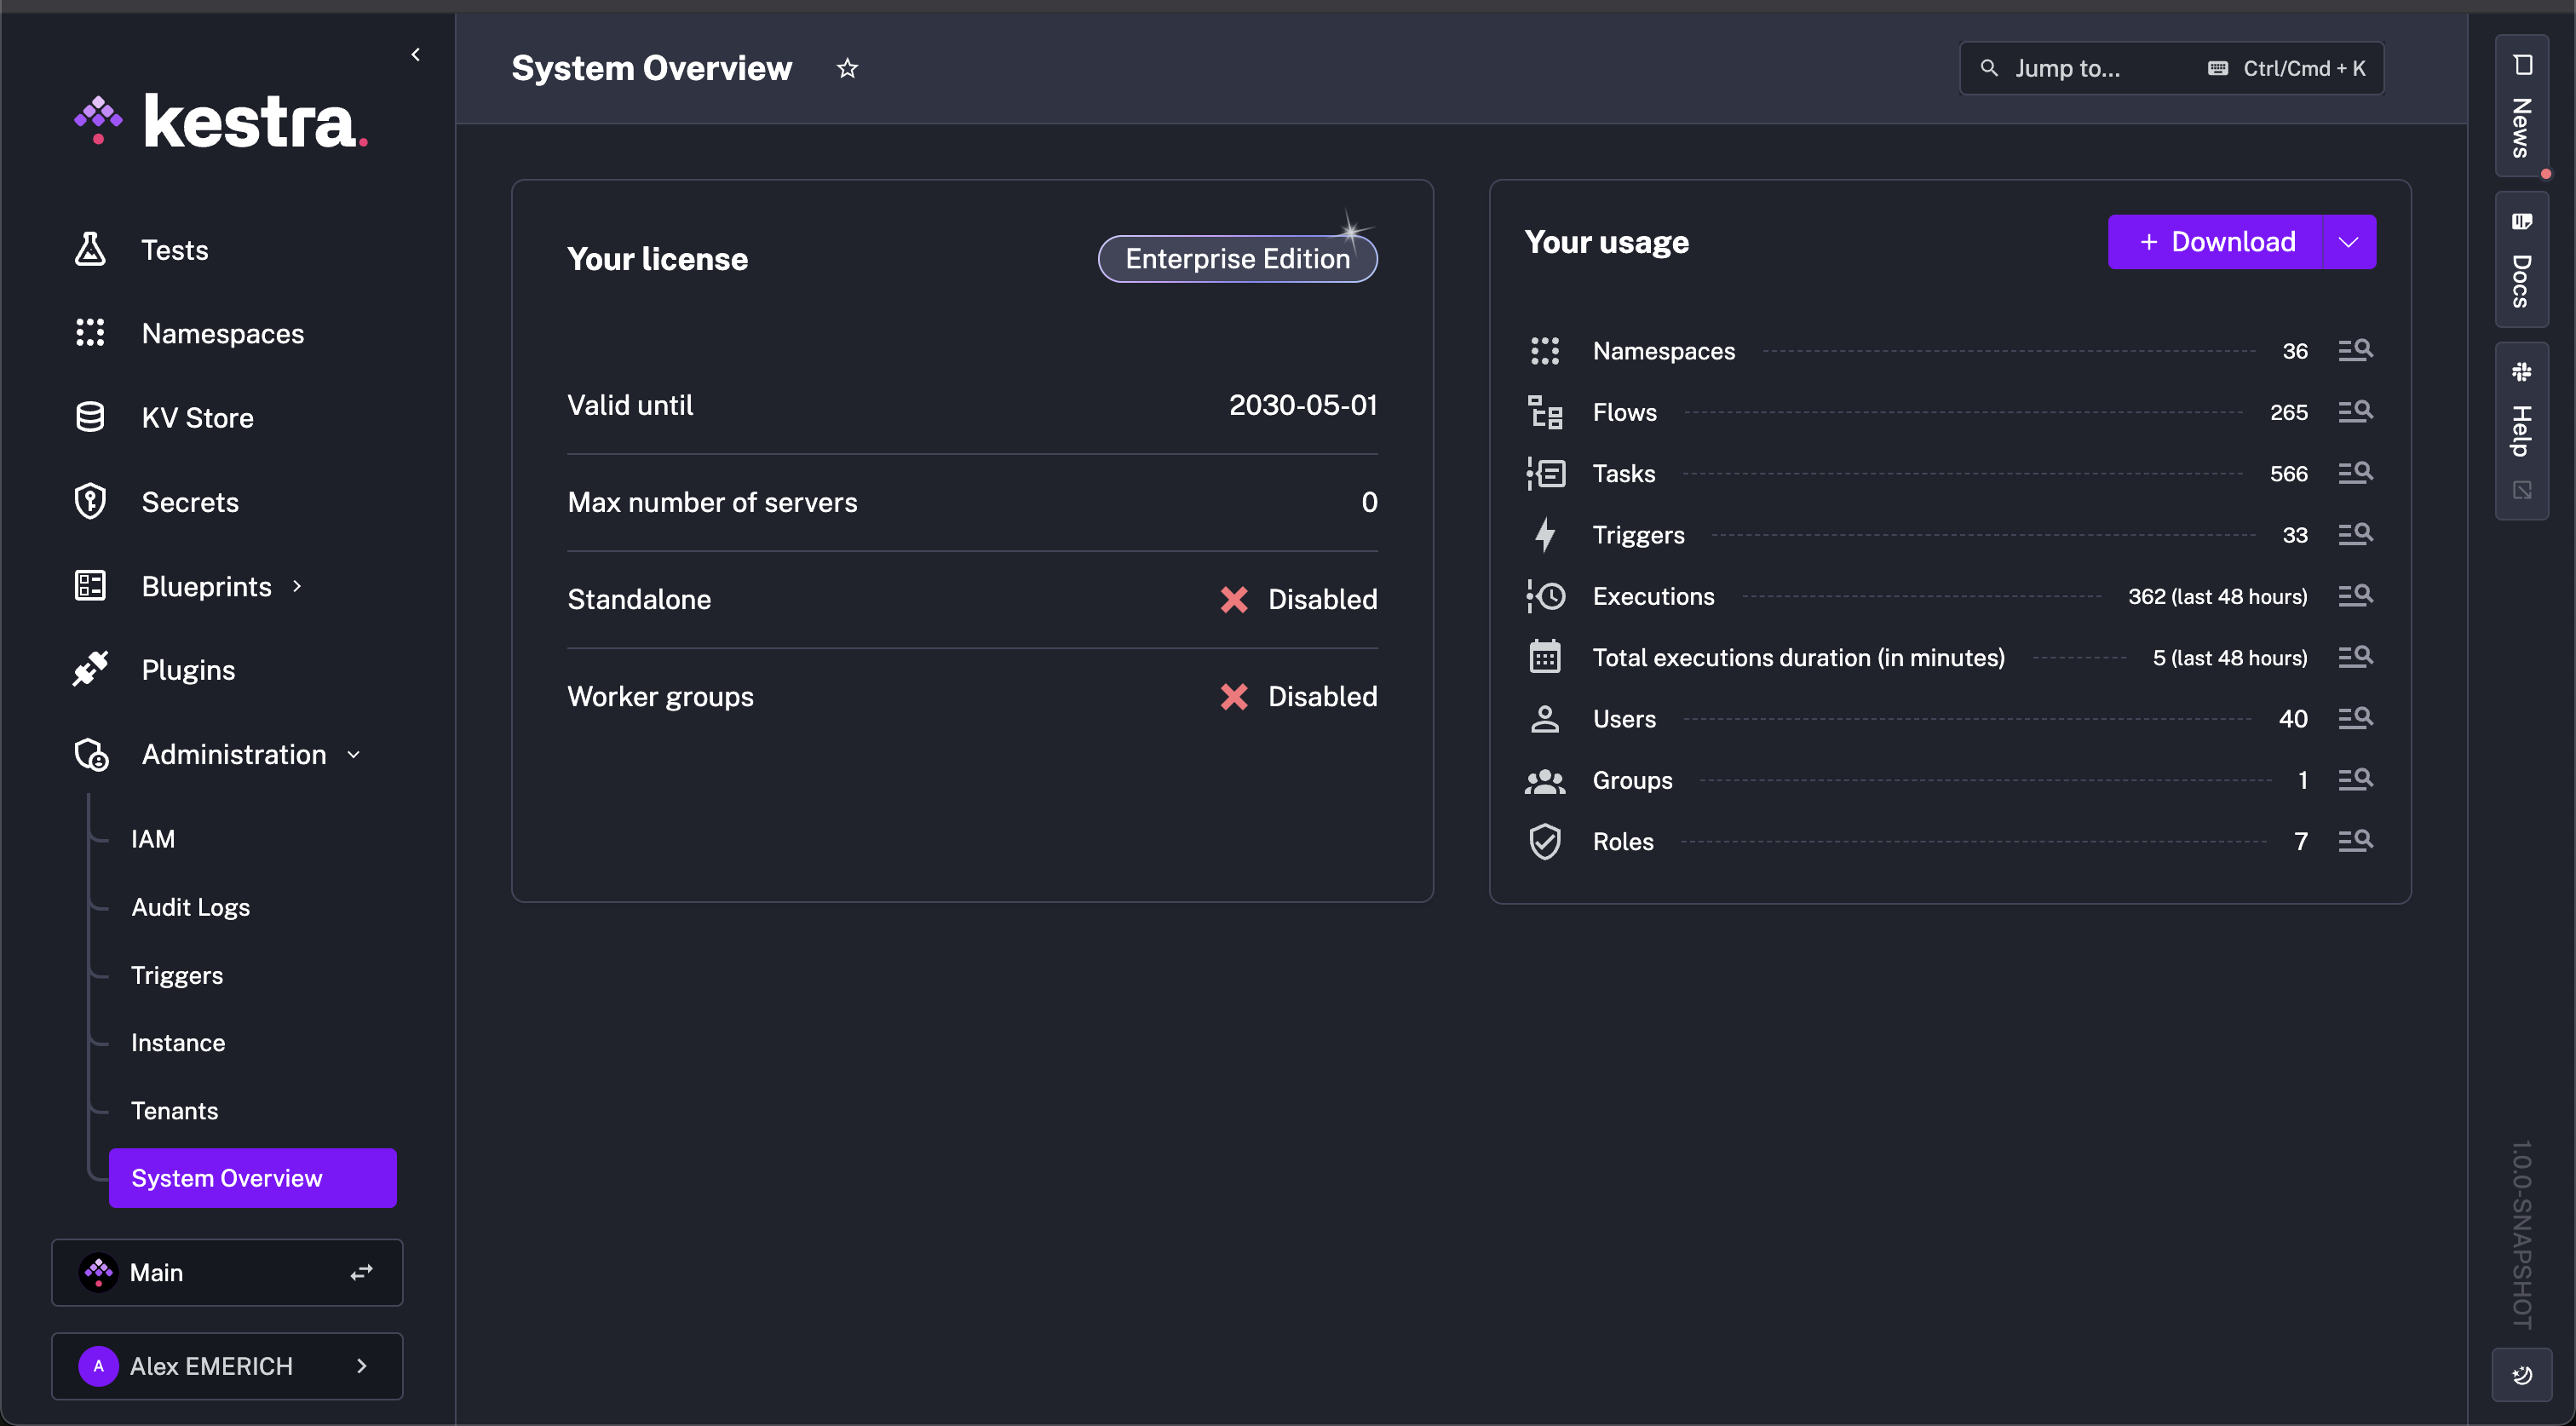
Task: Click the theme/activity icon at bottom right
Action: tap(2521, 1375)
